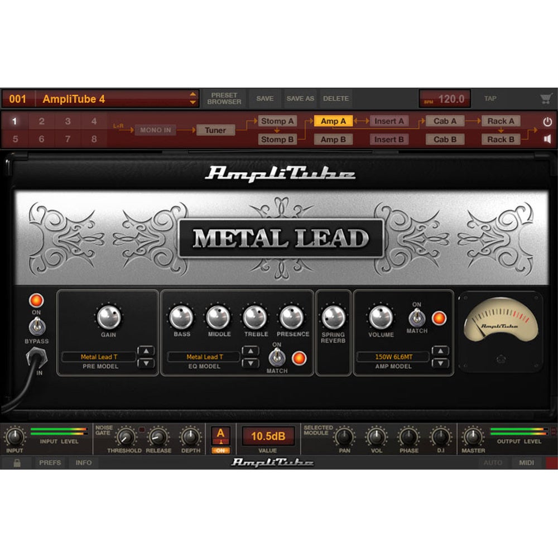Click the red LED beside EQ MATCH
Viewport: 558px width, 558px height.
(x=299, y=358)
